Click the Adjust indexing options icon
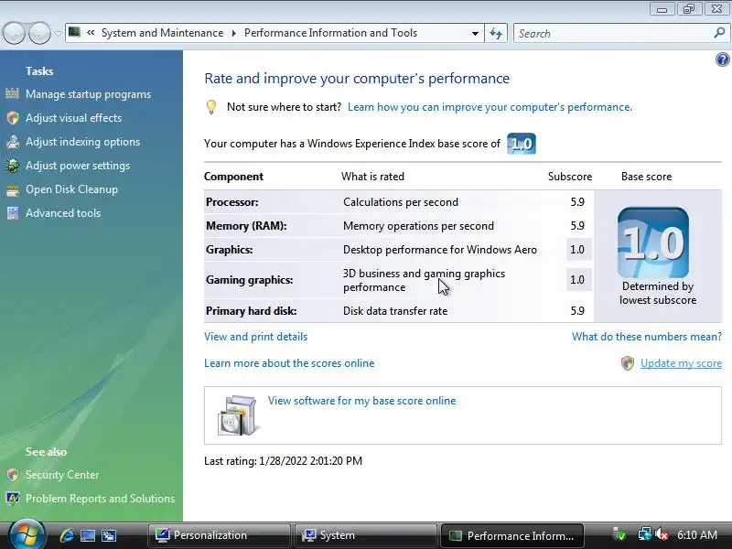Viewport: 732px width, 549px height. tap(13, 142)
